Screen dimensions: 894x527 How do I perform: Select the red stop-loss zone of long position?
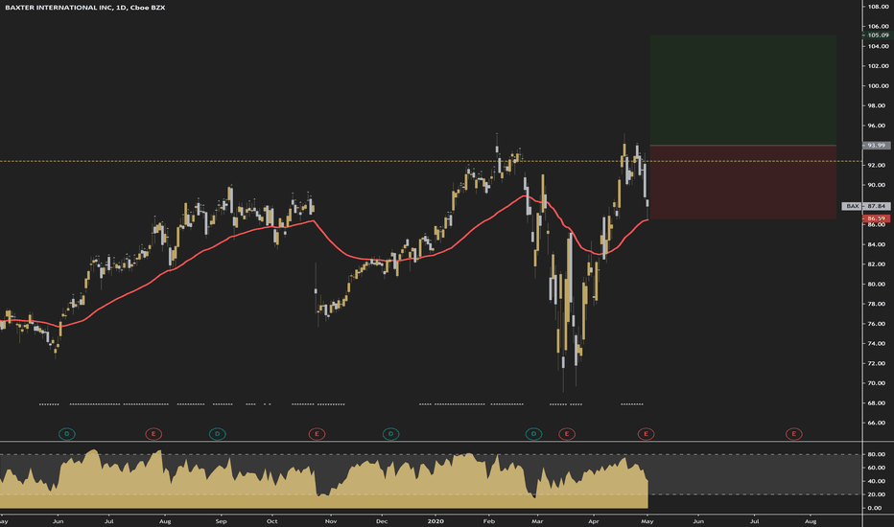tap(742, 182)
